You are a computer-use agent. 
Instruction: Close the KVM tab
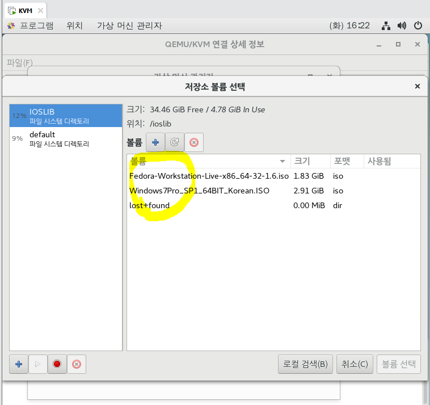point(41,11)
